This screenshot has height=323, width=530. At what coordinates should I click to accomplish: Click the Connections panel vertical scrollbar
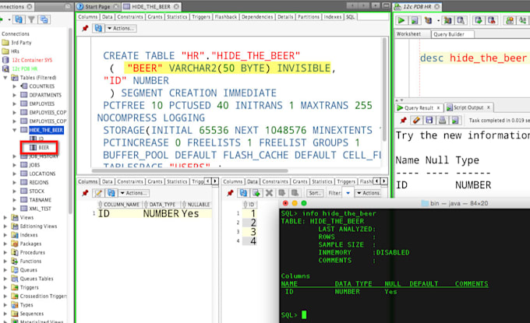pyautogui.click(x=70, y=121)
